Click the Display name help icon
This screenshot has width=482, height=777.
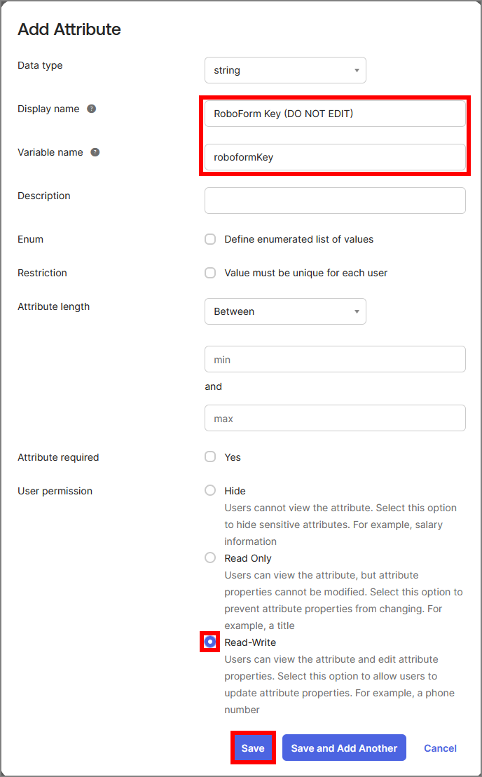[x=91, y=109]
